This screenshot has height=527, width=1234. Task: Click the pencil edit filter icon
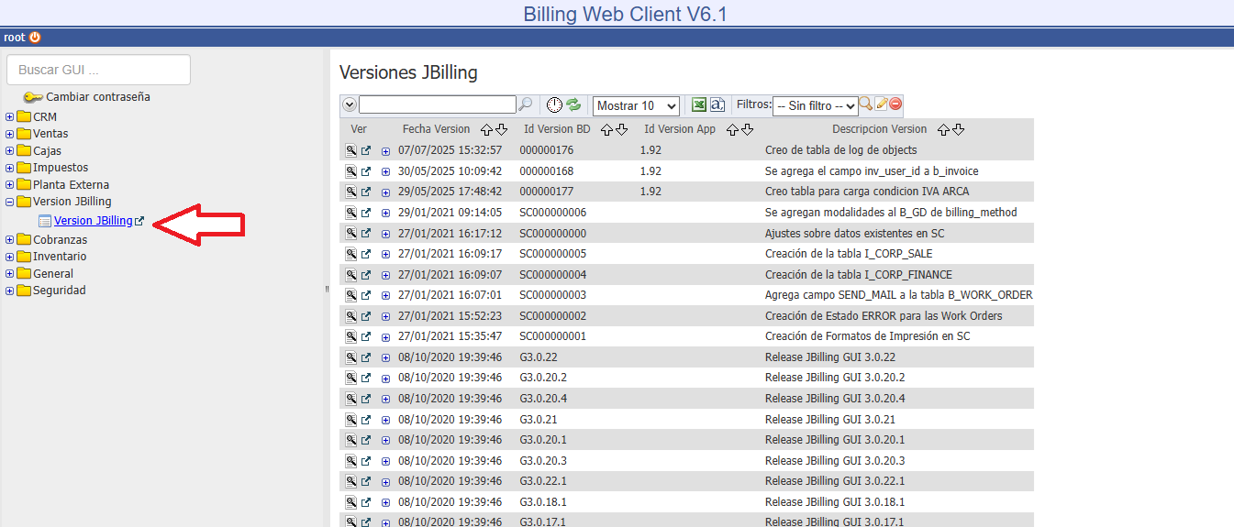[x=881, y=104]
